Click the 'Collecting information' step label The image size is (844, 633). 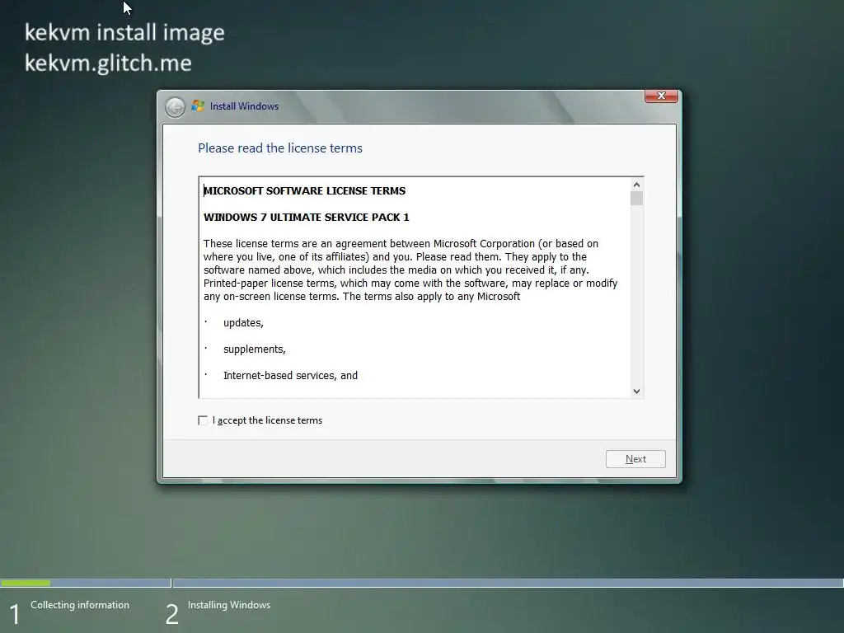pos(80,605)
